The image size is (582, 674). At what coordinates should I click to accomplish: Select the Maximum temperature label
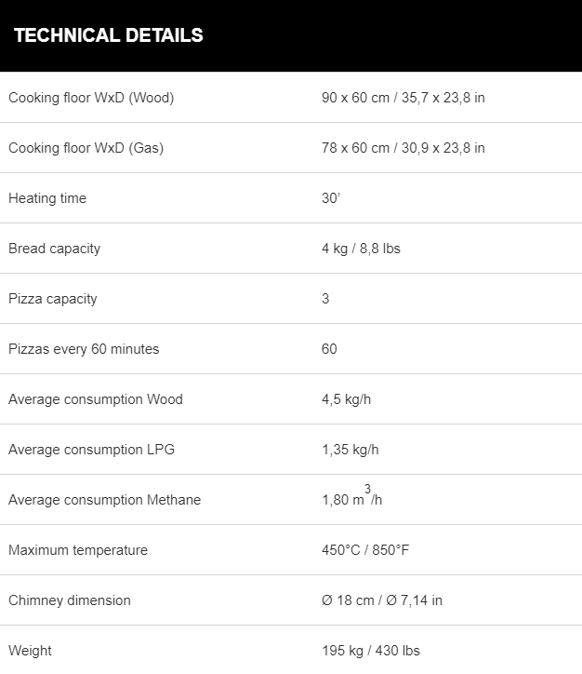click(x=78, y=550)
